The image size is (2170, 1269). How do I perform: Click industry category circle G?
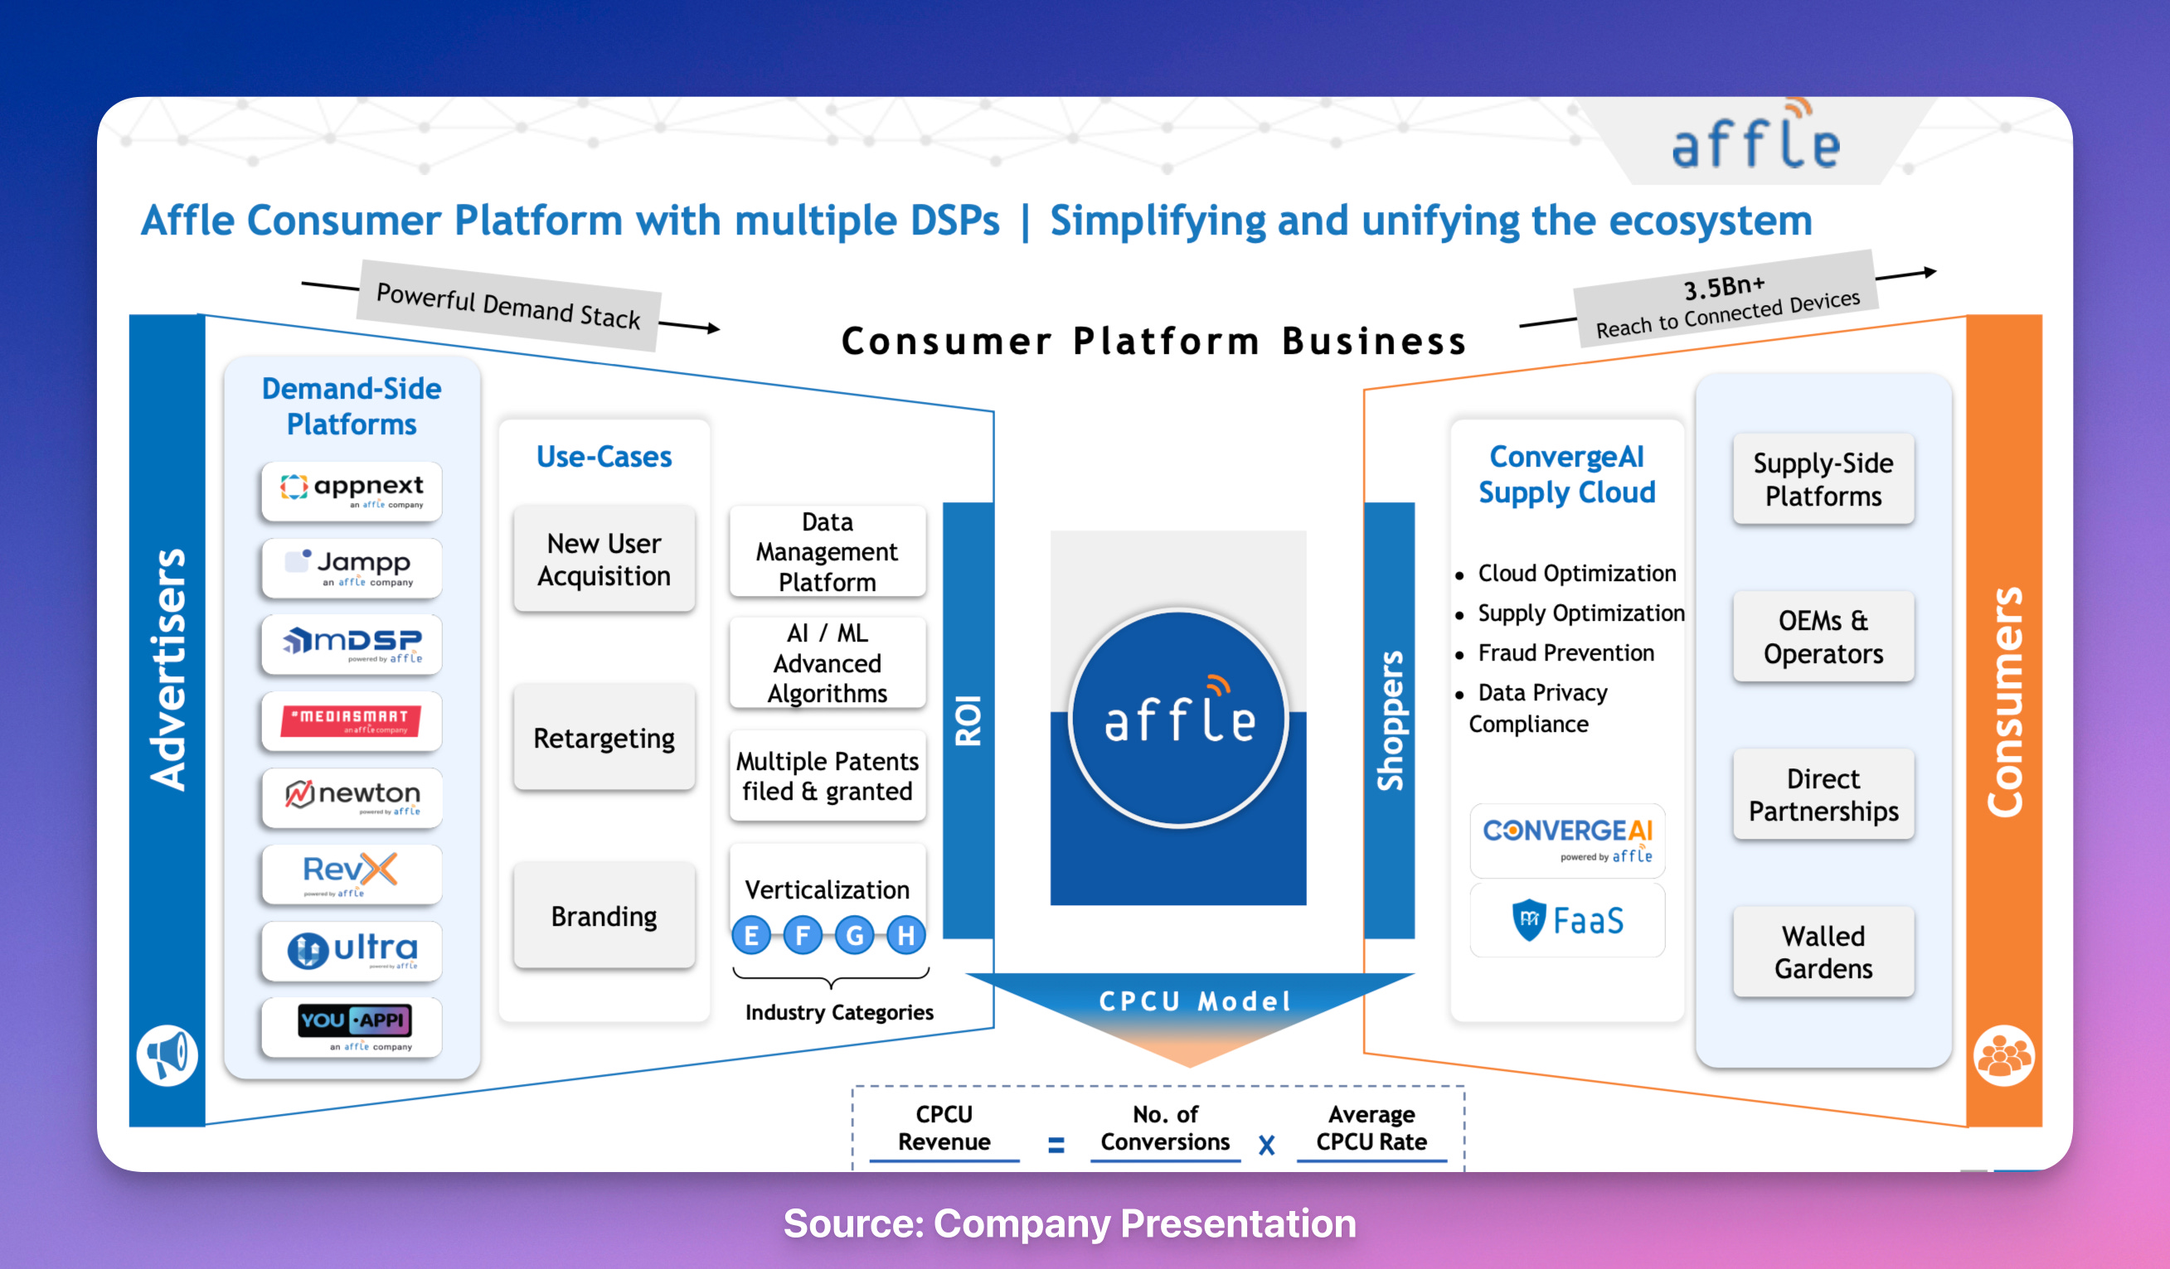click(854, 935)
